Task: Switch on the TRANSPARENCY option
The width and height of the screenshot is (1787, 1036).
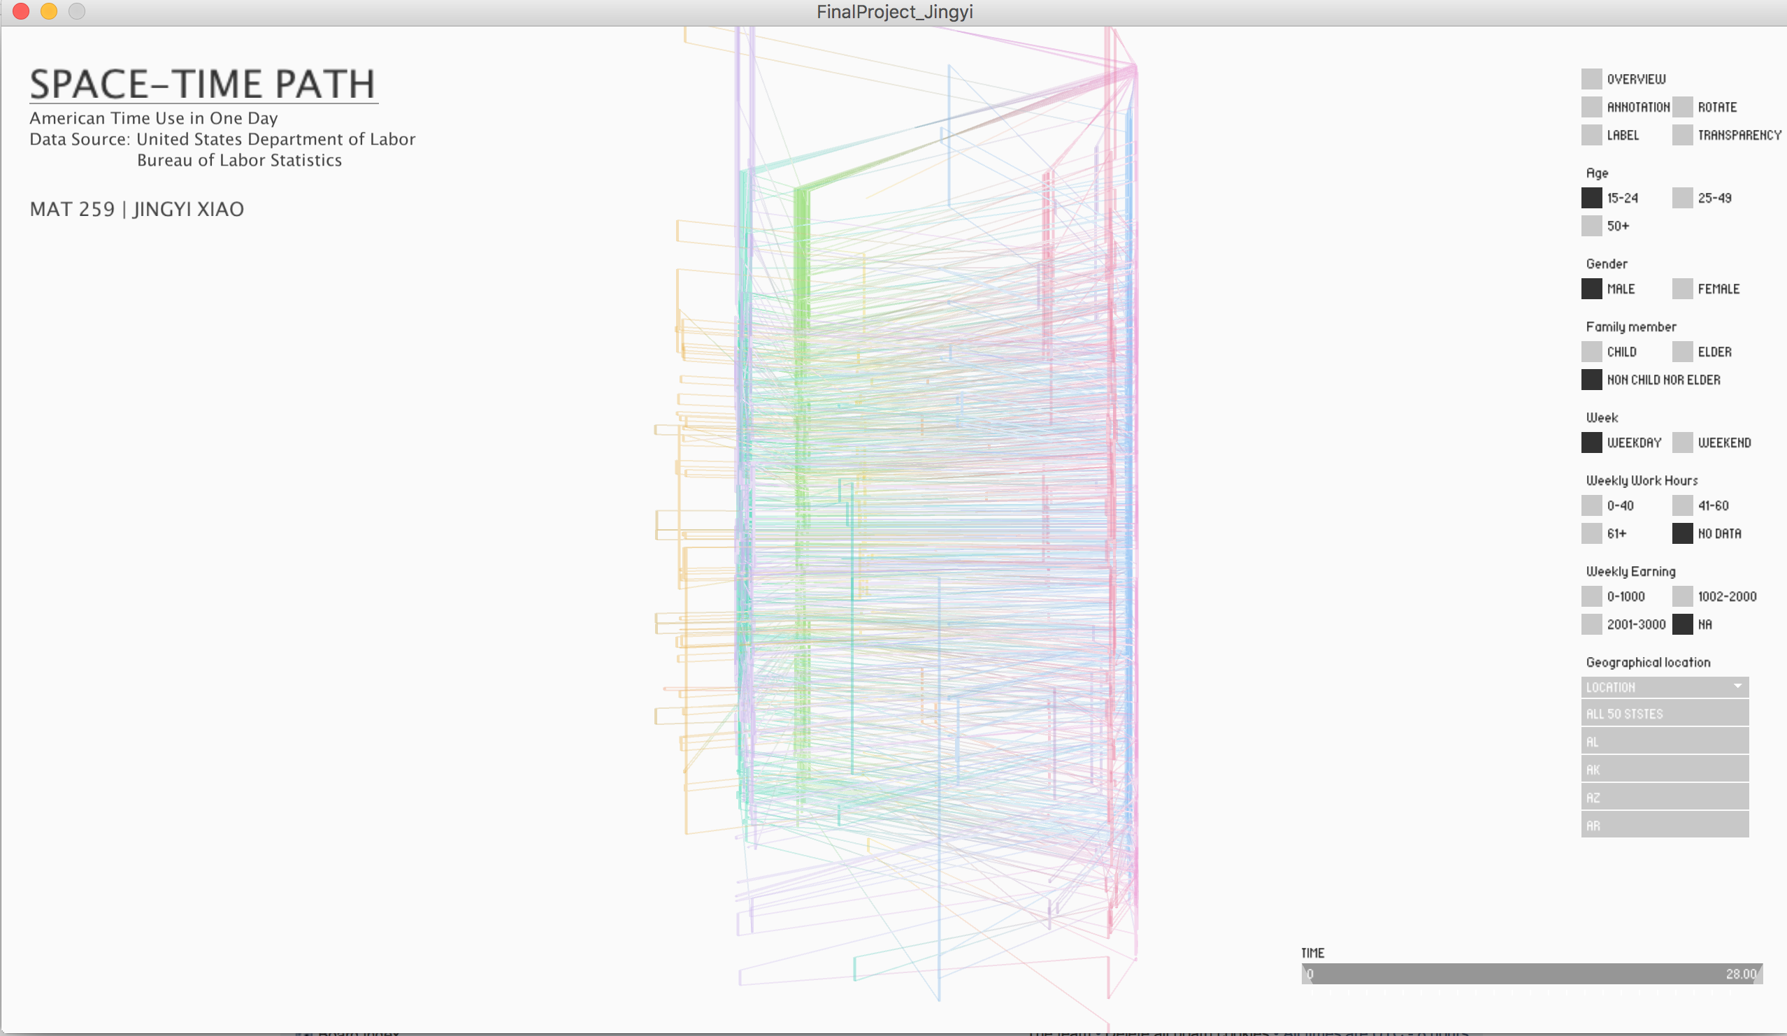Action: coord(1682,135)
